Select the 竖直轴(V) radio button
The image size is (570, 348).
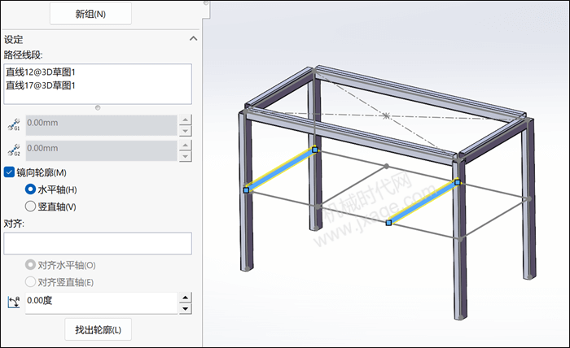pyautogui.click(x=30, y=207)
